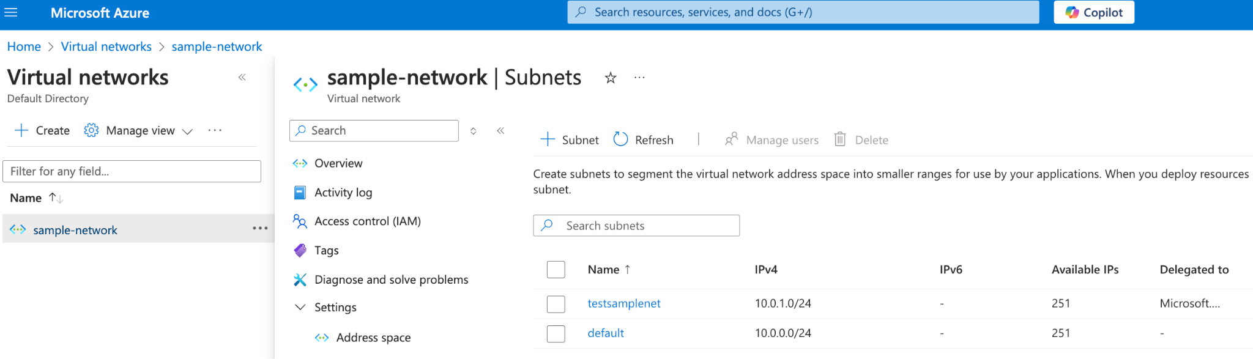Viewport: 1253px width, 359px height.
Task: Click the purple Tags icon
Action: click(x=300, y=250)
